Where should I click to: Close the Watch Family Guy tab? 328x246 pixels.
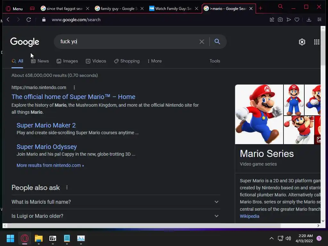click(196, 9)
